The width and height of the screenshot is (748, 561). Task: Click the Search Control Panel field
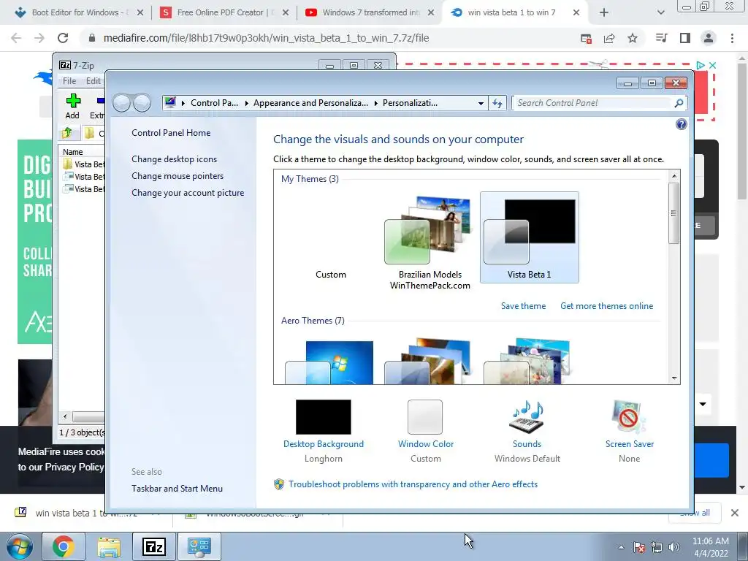point(592,103)
